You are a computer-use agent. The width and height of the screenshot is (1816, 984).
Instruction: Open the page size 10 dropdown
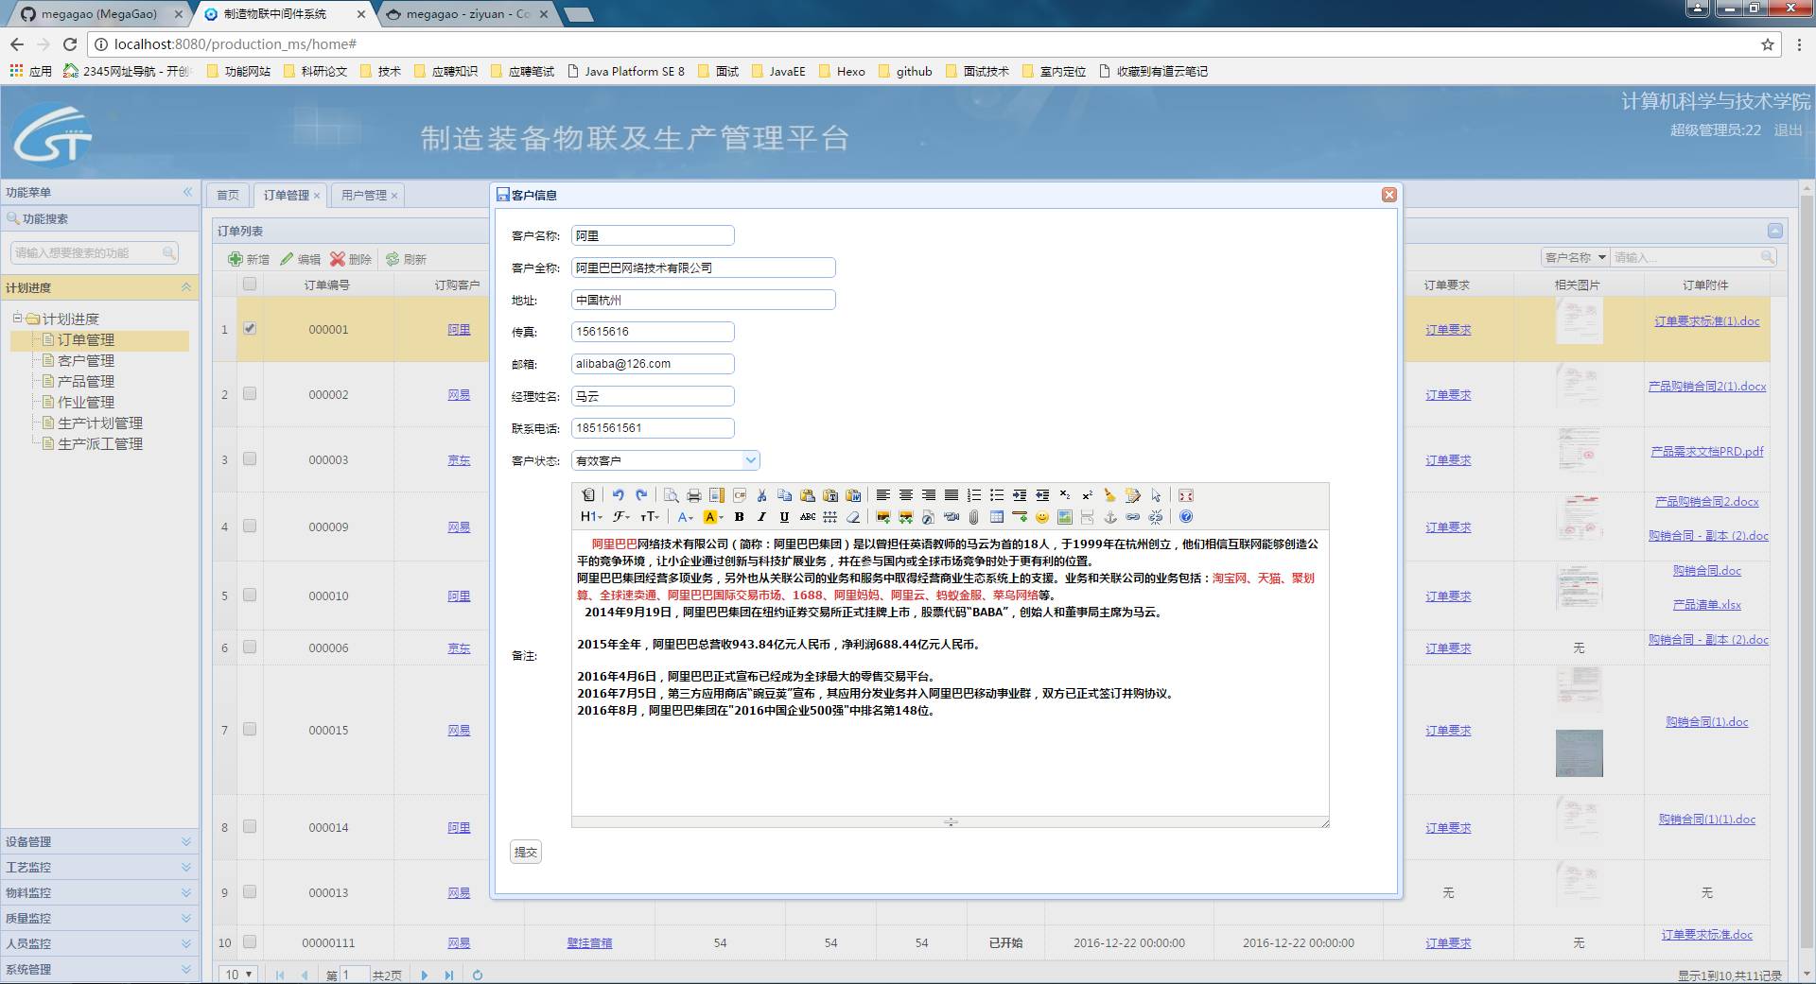tap(238, 975)
